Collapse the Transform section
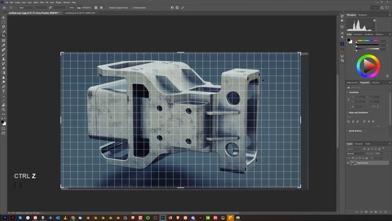The image size is (392, 221). click(347, 92)
